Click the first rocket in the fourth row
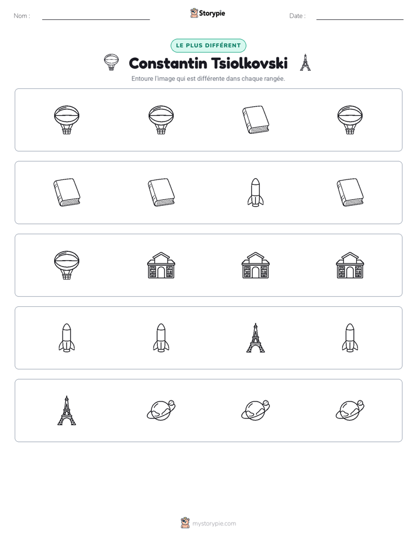417x540 pixels. [x=67, y=338]
